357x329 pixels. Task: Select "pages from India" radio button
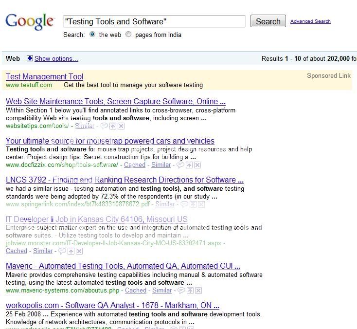128,35
